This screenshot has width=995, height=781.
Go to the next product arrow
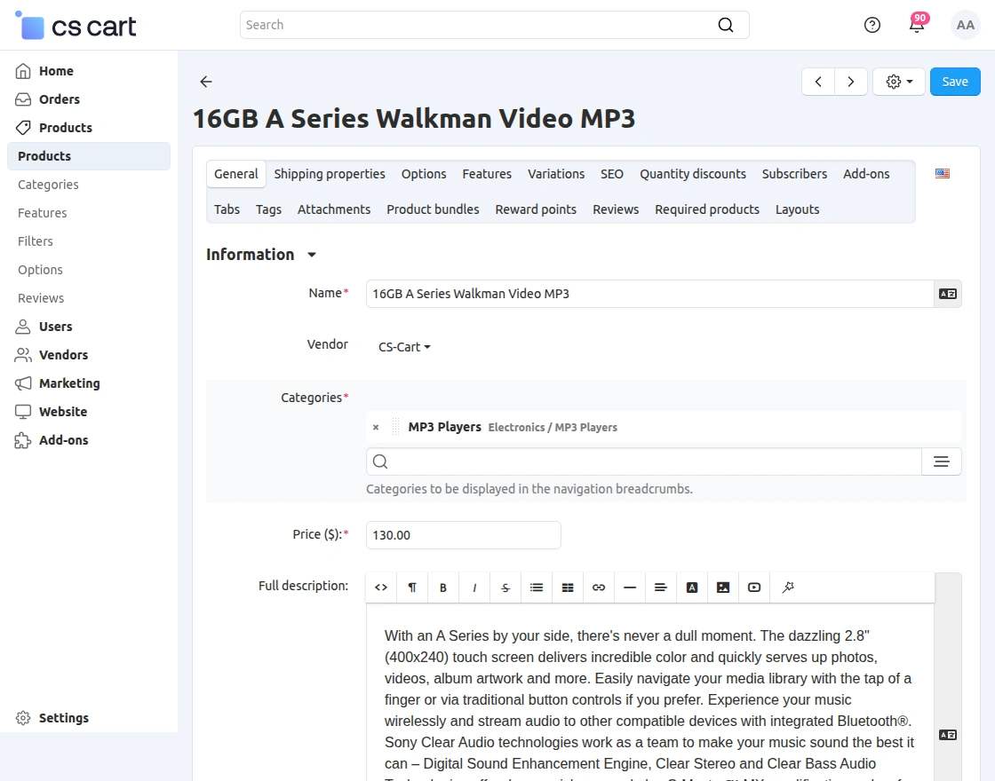click(851, 82)
